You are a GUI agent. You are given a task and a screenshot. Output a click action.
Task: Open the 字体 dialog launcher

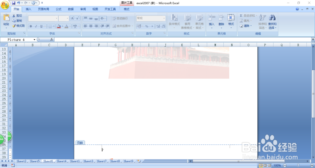pos(79,33)
